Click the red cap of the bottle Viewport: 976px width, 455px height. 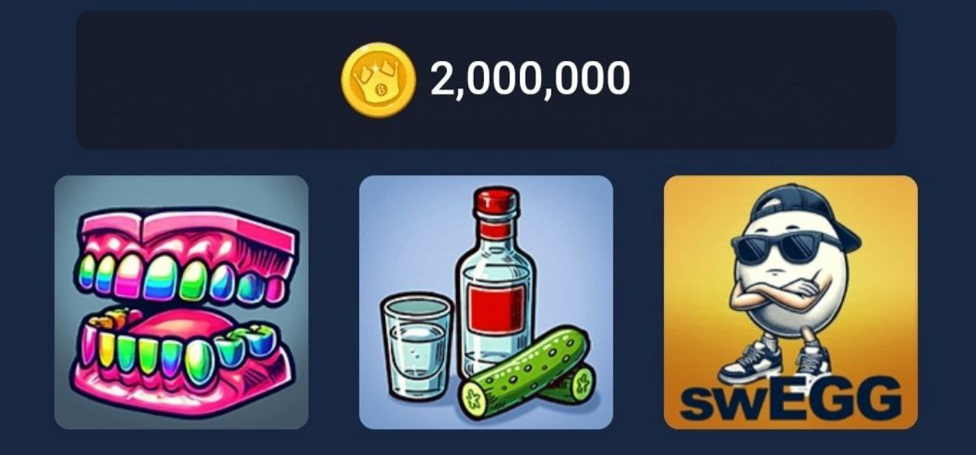tap(497, 205)
